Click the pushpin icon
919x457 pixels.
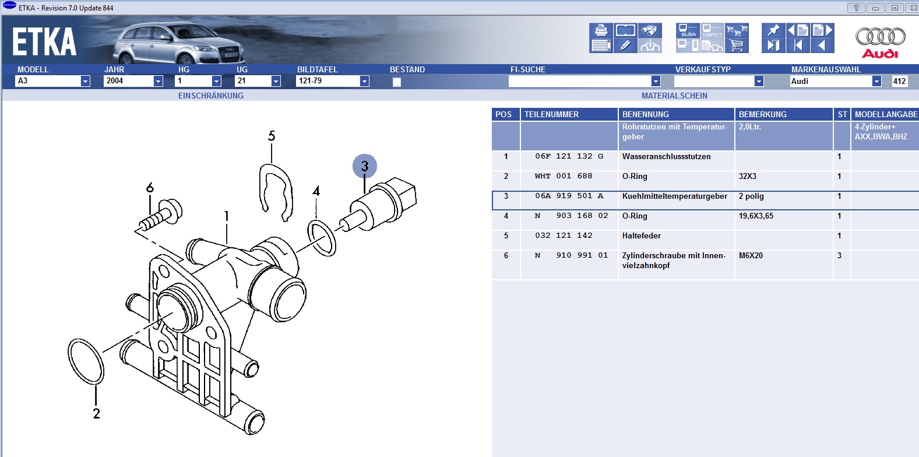773,30
